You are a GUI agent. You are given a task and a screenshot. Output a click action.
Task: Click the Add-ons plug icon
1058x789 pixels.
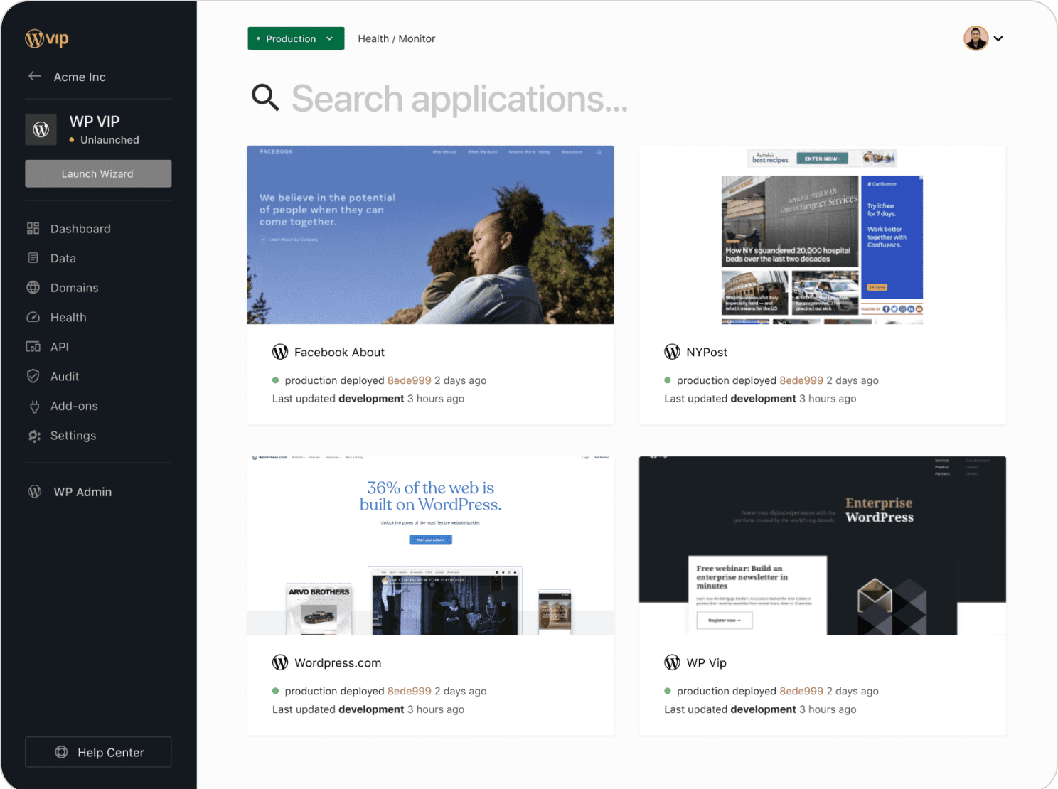(x=34, y=407)
